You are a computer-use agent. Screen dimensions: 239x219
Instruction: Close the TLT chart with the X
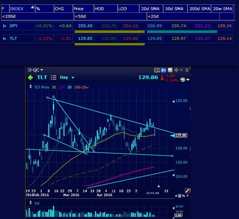[187, 70]
